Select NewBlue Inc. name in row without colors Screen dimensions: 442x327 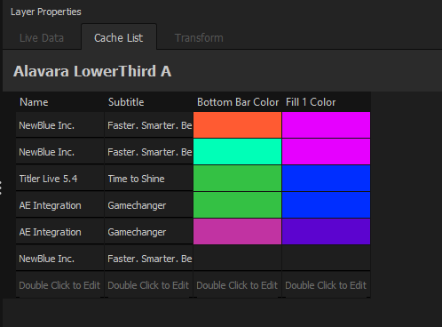coord(60,258)
